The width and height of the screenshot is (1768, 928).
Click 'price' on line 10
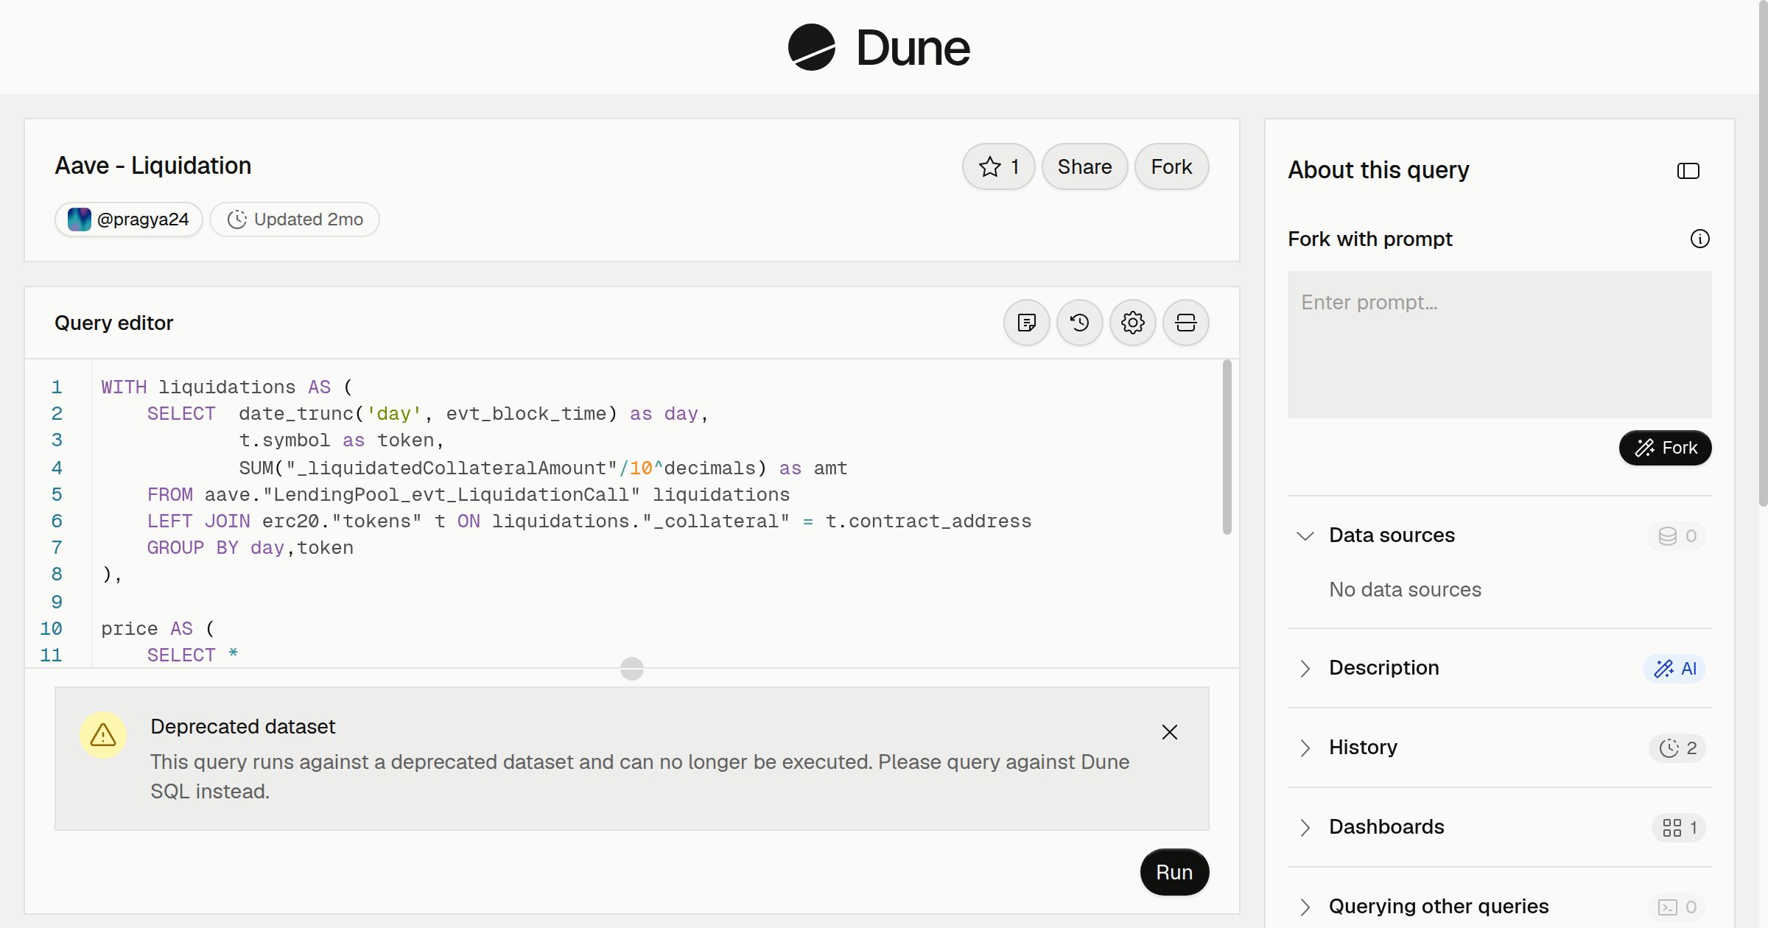[130, 629]
